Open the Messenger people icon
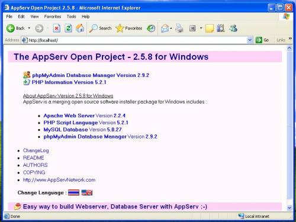296x222 pixels. click(x=233, y=28)
